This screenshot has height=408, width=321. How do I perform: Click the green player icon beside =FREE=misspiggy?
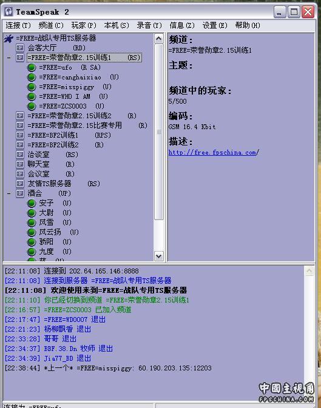pyautogui.click(x=32, y=87)
